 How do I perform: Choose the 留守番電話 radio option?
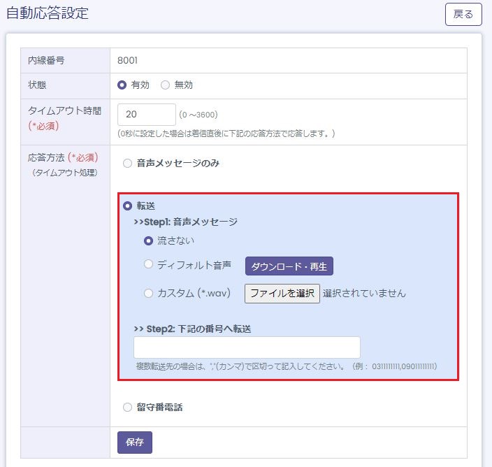[127, 407]
